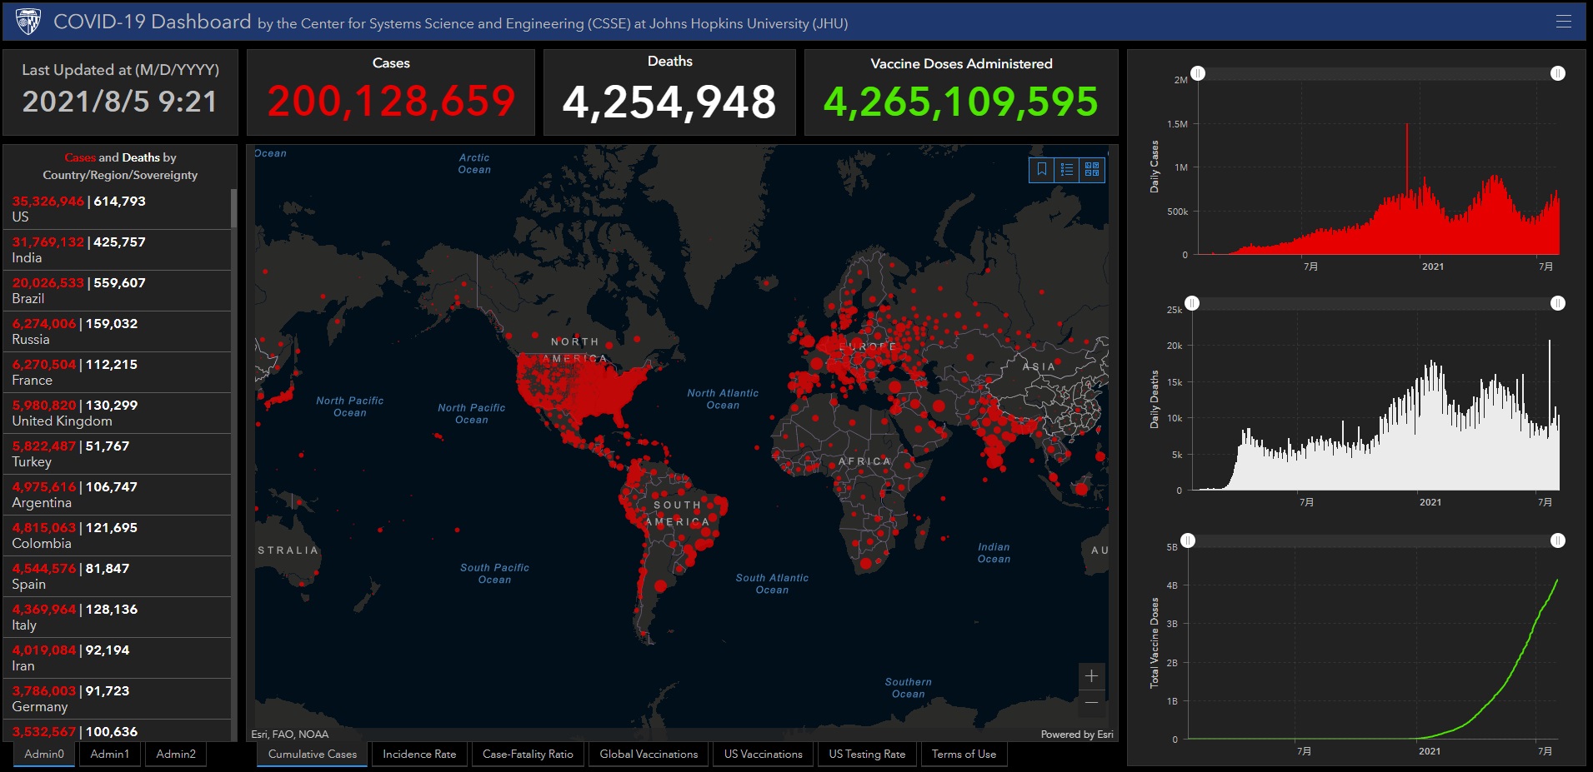Image resolution: width=1593 pixels, height=772 pixels.
Task: Open the hamburger menu in header
Action: coord(1563,22)
